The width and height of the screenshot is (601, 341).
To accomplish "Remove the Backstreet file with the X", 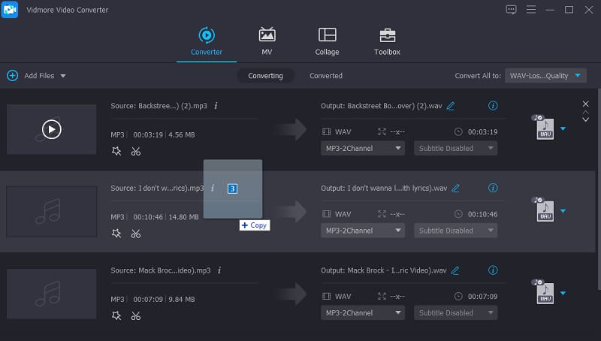I will point(585,104).
